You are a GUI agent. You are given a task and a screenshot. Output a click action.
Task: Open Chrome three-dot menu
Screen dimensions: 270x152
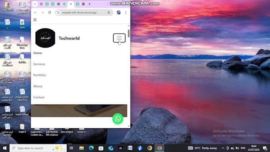[x=126, y=12]
